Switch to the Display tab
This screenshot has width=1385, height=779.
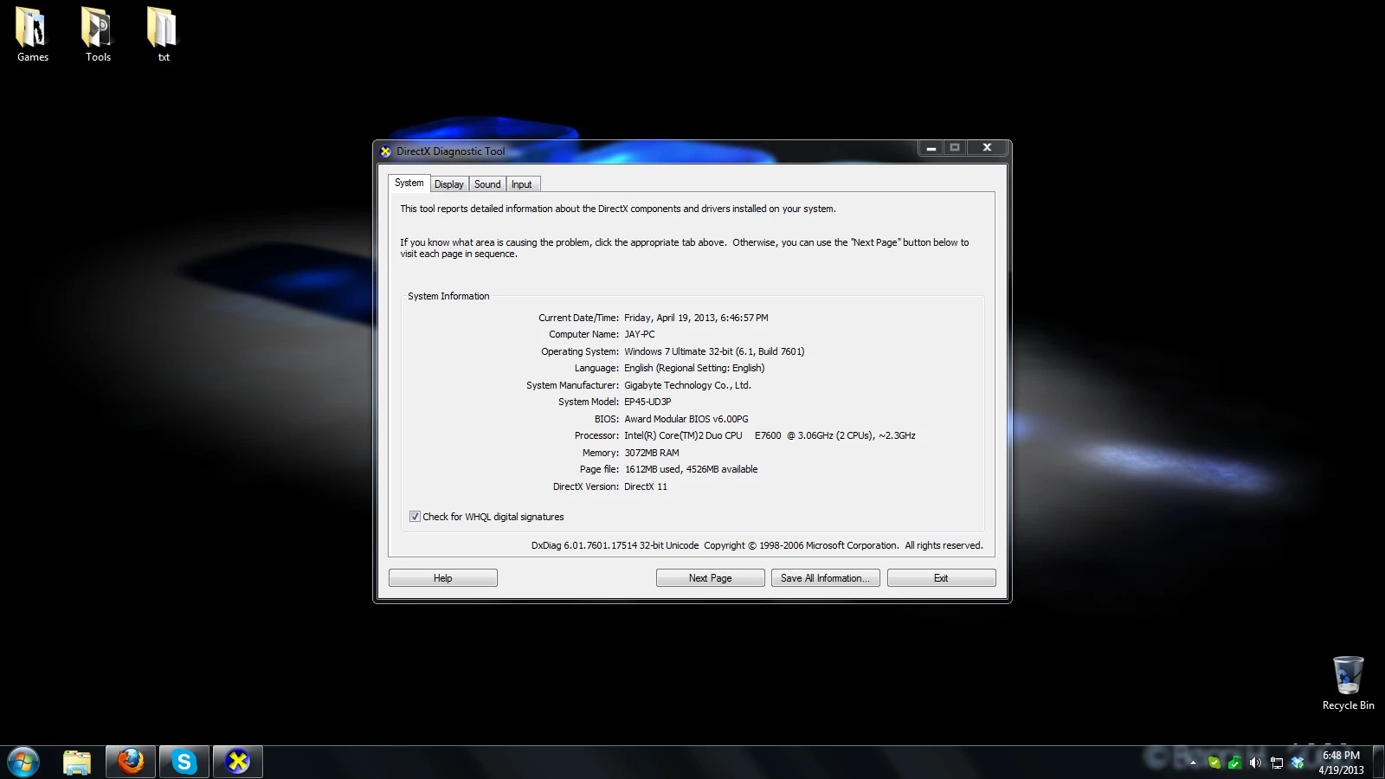tap(448, 184)
